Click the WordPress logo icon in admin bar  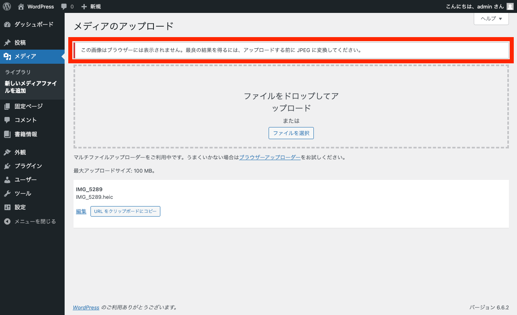coord(7,6)
